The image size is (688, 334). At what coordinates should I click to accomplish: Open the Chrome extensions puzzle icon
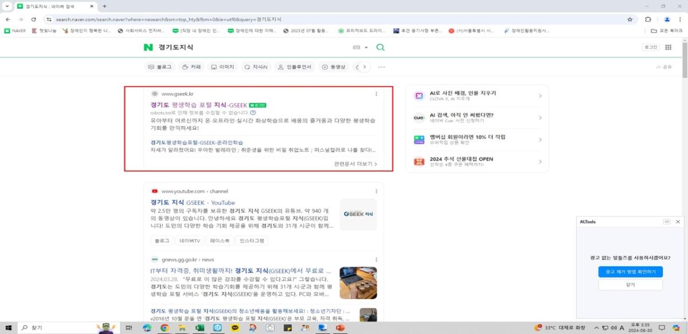point(648,19)
